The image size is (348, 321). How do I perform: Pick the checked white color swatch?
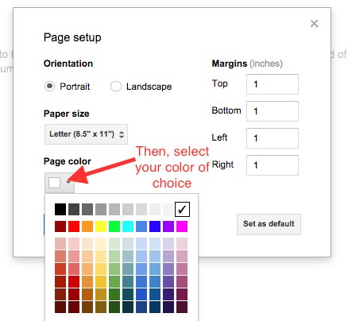(x=182, y=209)
